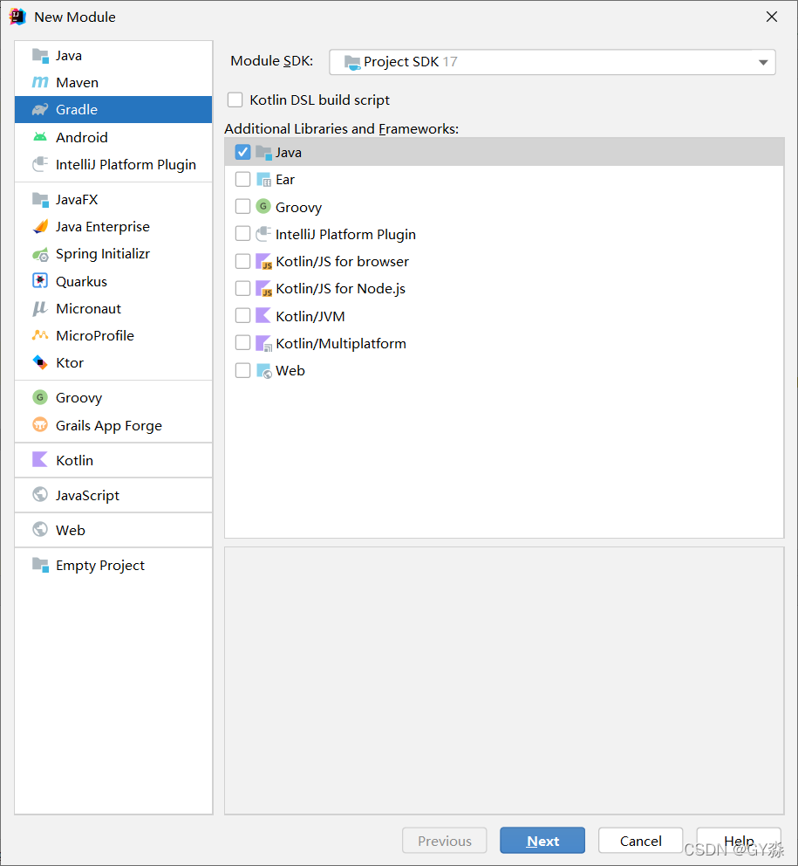Click IntelliJ Platform Plugin icon in sidebar

(x=40, y=164)
